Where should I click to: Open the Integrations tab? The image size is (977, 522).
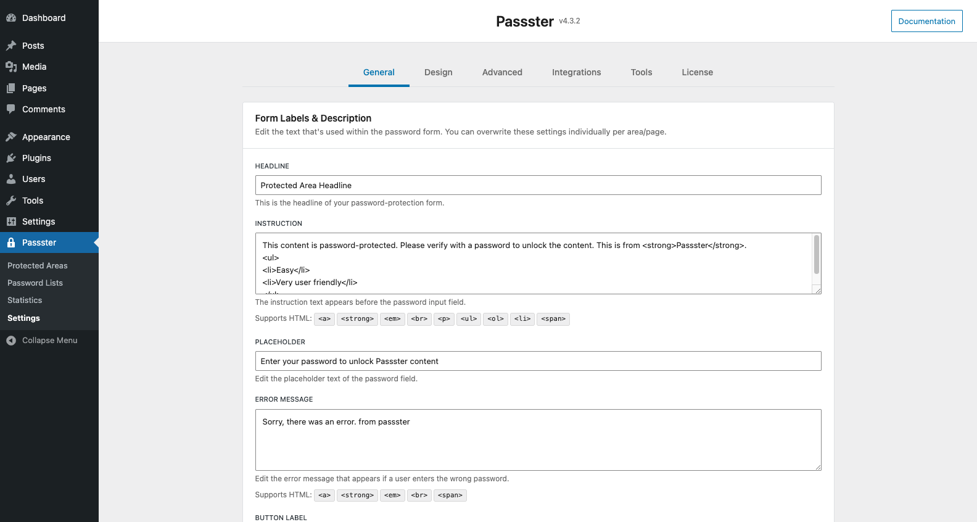point(576,72)
